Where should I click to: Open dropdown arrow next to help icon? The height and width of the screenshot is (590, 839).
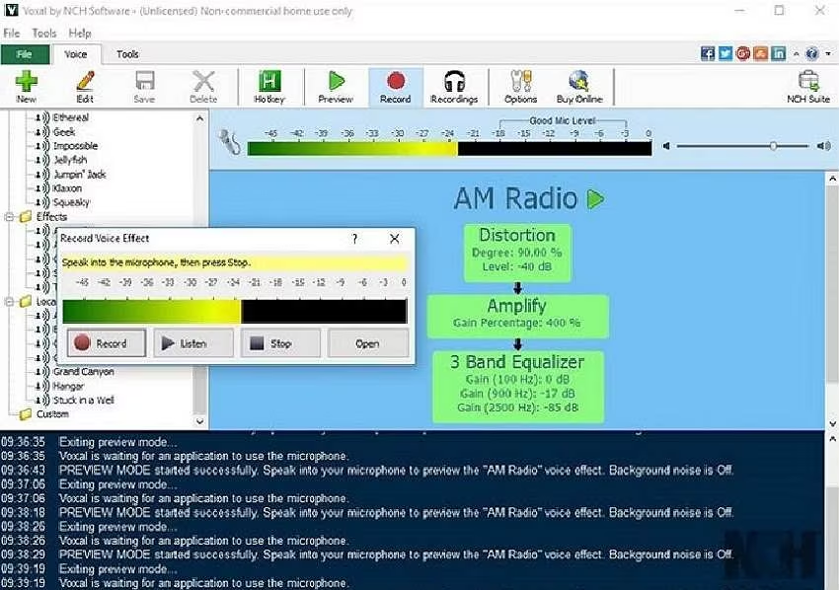[x=828, y=54]
